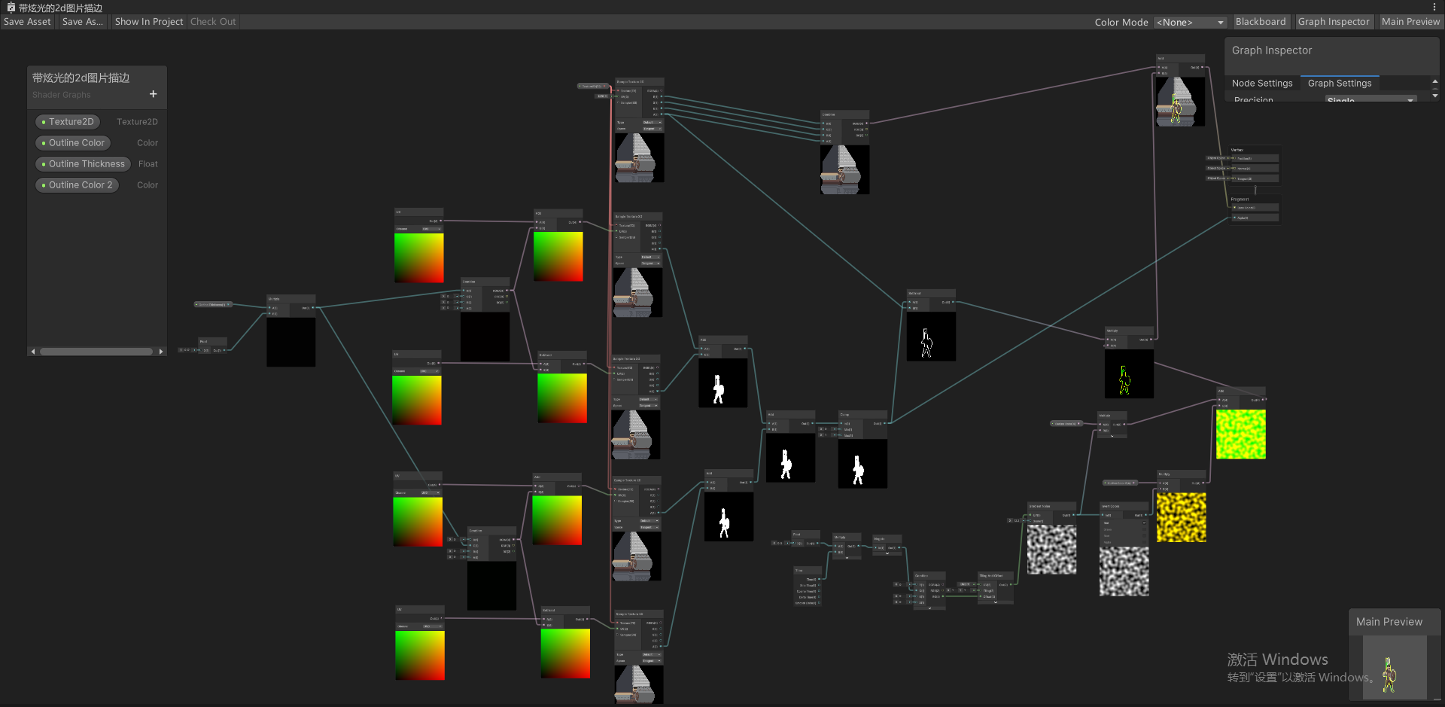Click the up scroll arrow in the Graph Inspector

1434,81
